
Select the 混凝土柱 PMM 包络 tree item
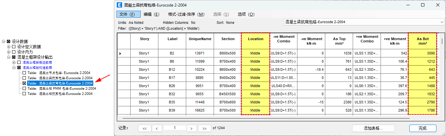[62, 88]
